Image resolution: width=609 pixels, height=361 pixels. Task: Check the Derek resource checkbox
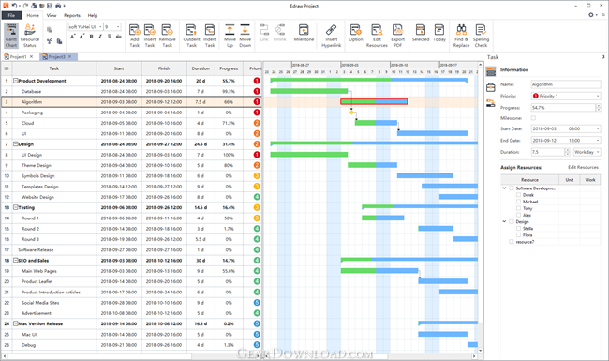pyautogui.click(x=518, y=195)
